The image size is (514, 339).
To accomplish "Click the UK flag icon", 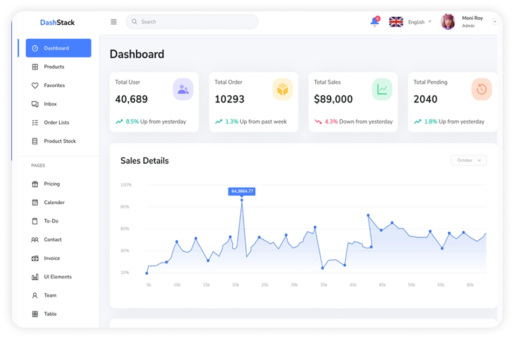I will pyautogui.click(x=396, y=22).
